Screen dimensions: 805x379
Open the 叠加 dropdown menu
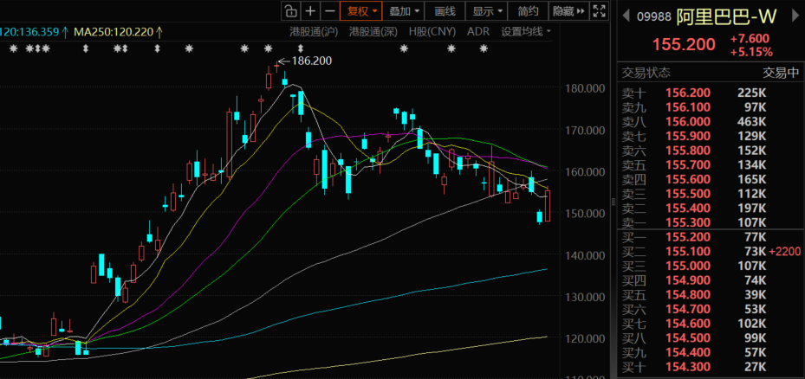(x=405, y=11)
